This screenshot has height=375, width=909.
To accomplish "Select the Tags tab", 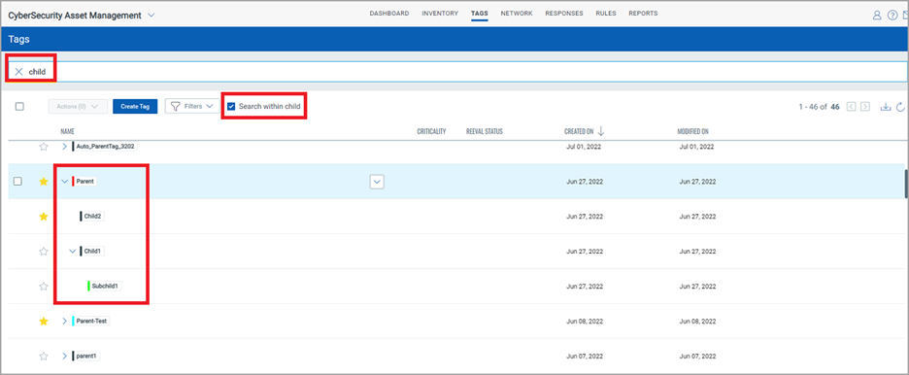I will (x=480, y=14).
